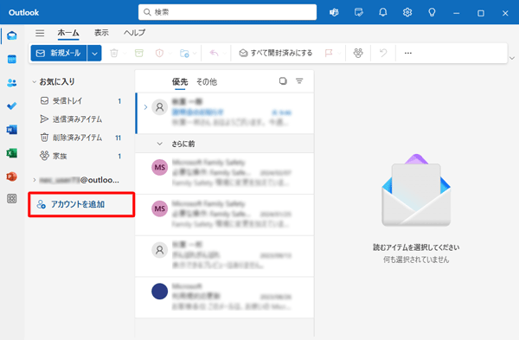Open the 送信済みアイテム folder
Screen dimensions: 519x340
(80, 119)
